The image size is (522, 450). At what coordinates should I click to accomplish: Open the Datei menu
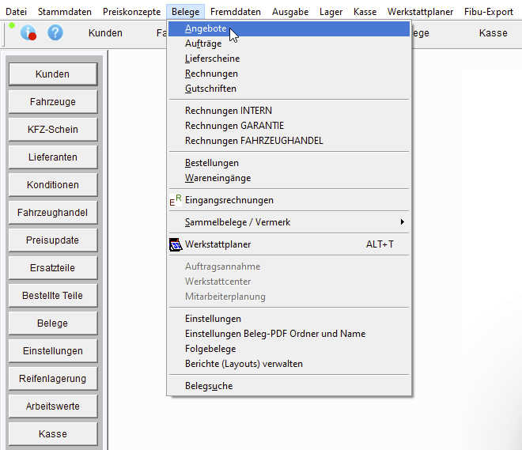[17, 12]
